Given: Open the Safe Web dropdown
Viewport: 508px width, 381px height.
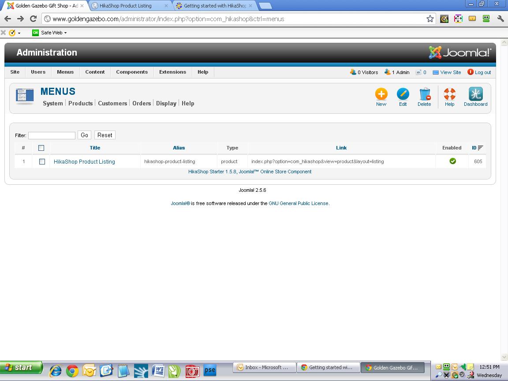Looking at the screenshot, I should click(x=54, y=32).
